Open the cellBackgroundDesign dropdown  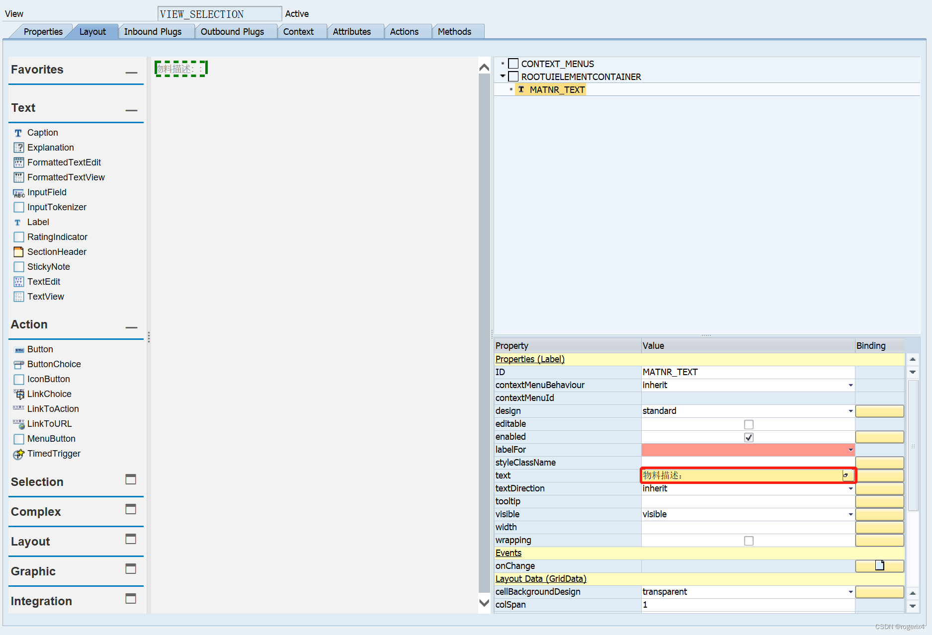(x=850, y=592)
